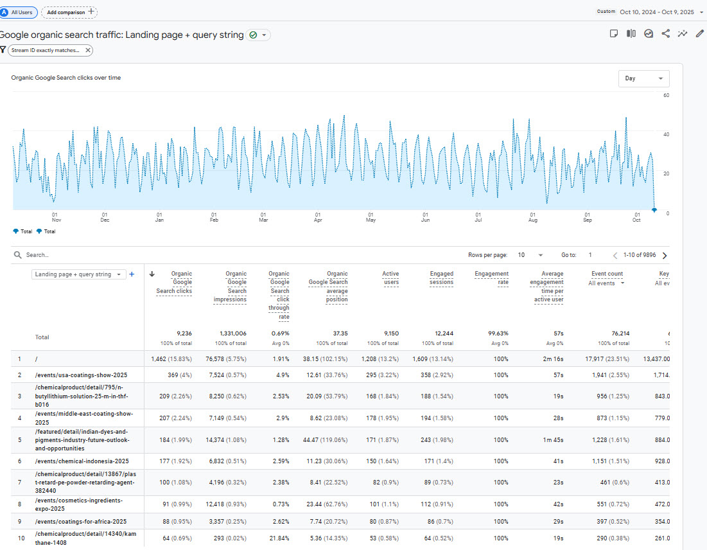Screen dimensions: 707x550
Task: Open Insights with the sparkline icon
Action: click(x=683, y=33)
